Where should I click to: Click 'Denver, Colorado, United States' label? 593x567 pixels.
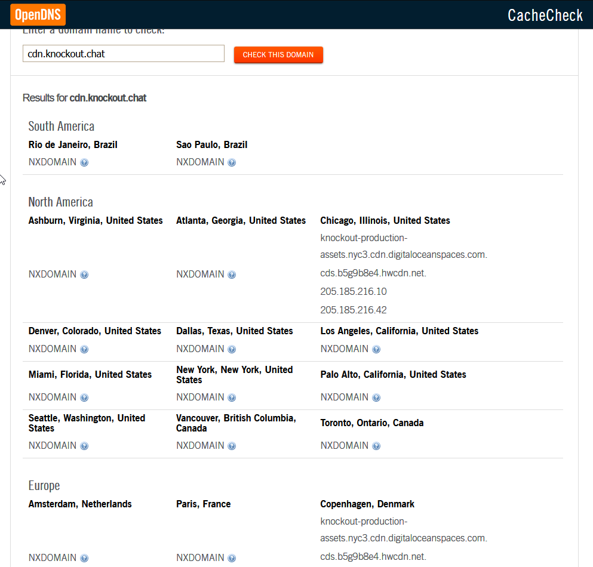[x=95, y=331]
